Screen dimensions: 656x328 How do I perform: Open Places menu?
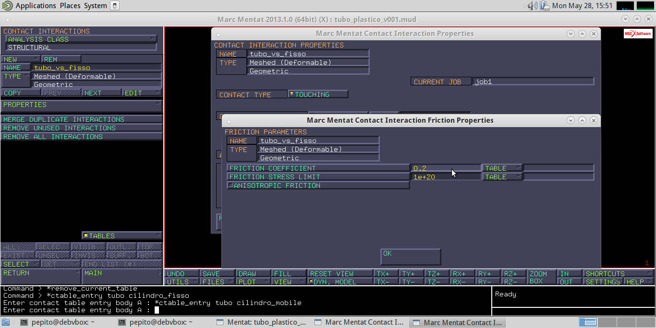point(70,6)
